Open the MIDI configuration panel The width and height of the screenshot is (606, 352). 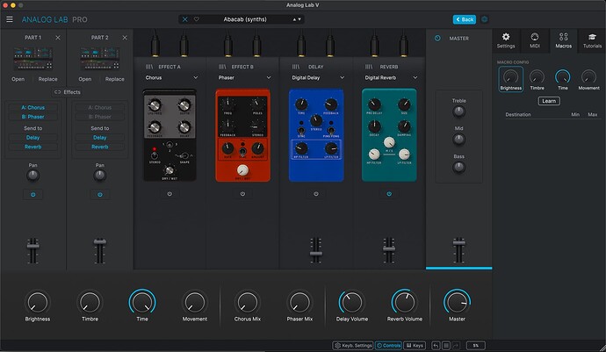pos(535,40)
